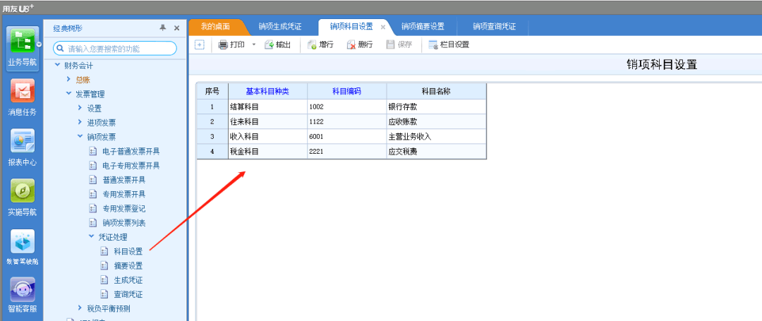Select the 科目编码 cell with 6001
This screenshot has width=762, height=321.
pos(346,136)
